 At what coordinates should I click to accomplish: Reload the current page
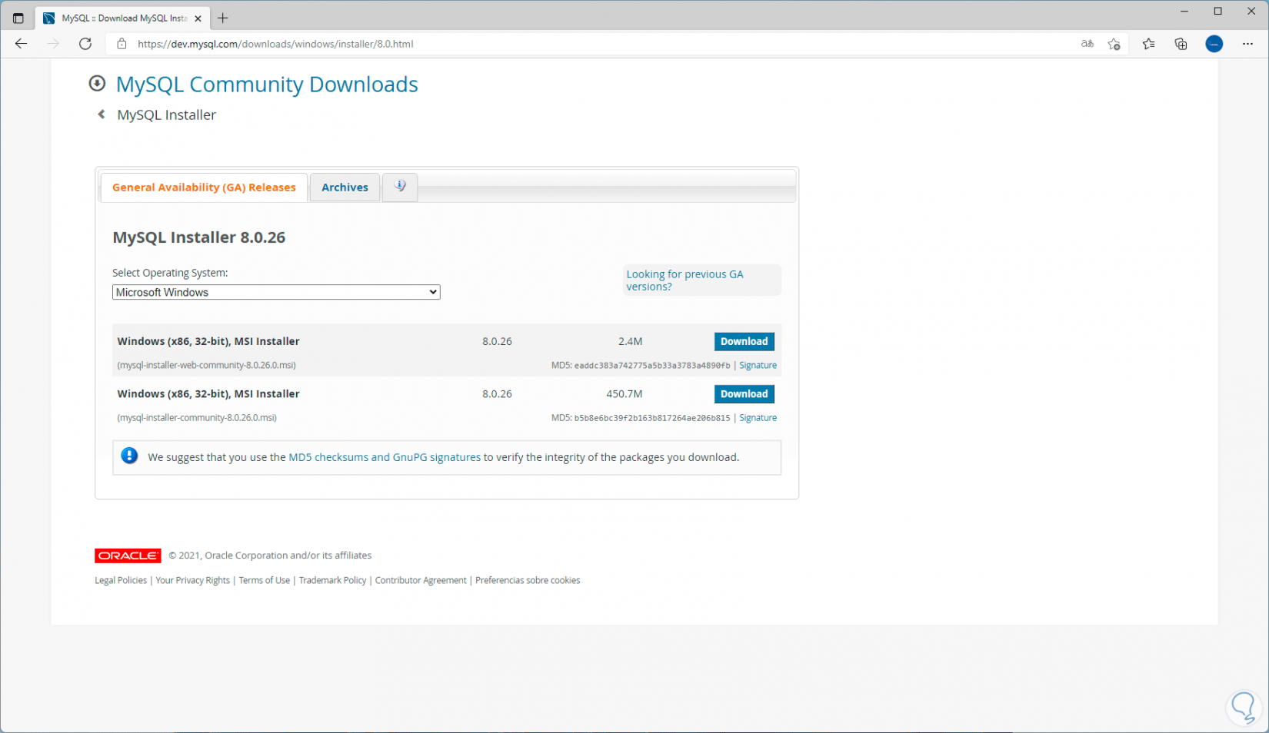pos(85,44)
